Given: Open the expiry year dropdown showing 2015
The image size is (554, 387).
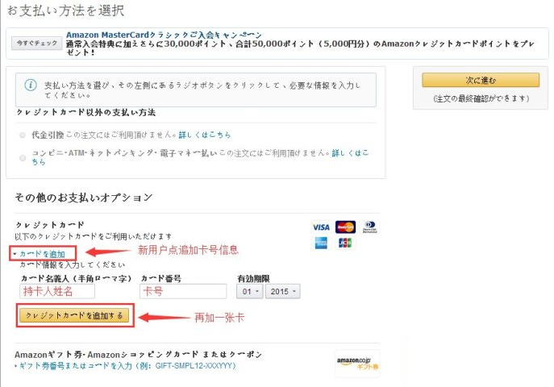Looking at the screenshot, I should pos(281,291).
